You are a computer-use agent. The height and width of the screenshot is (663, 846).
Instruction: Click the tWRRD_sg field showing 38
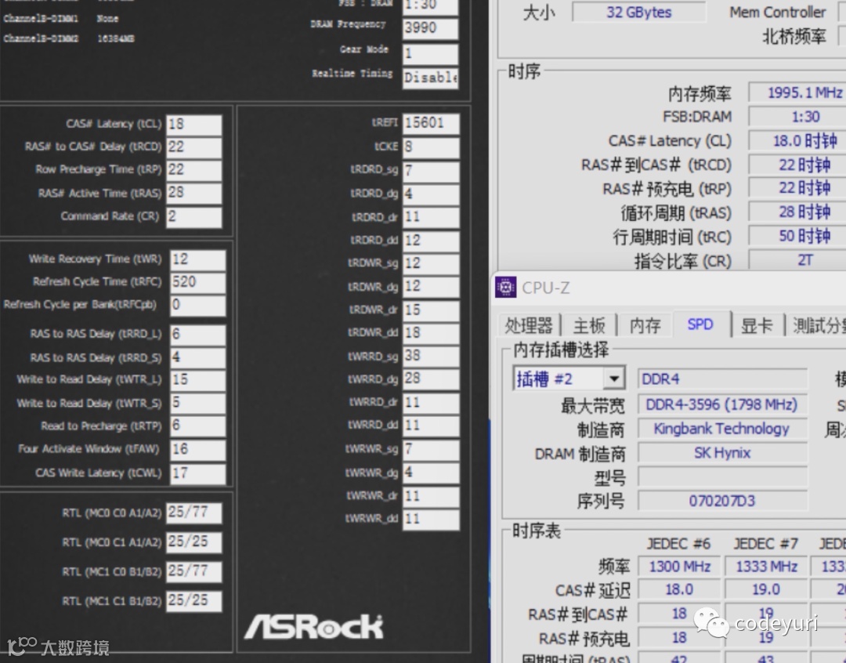431,357
